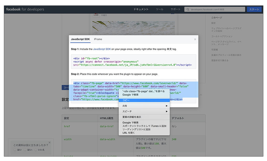Screen dimensions: 267x161
Task: Close the code dialog with the X
Action: pos(195,39)
